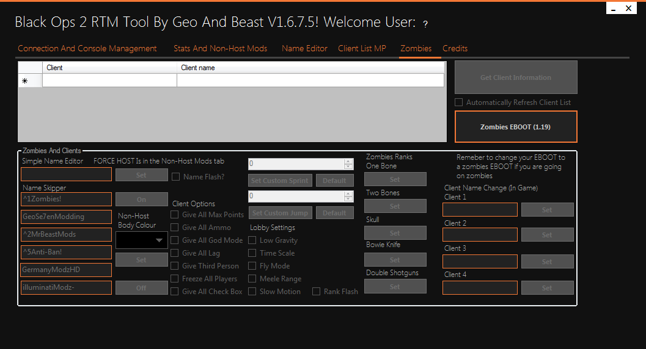Click the Set Custom Sprint button

(x=280, y=181)
